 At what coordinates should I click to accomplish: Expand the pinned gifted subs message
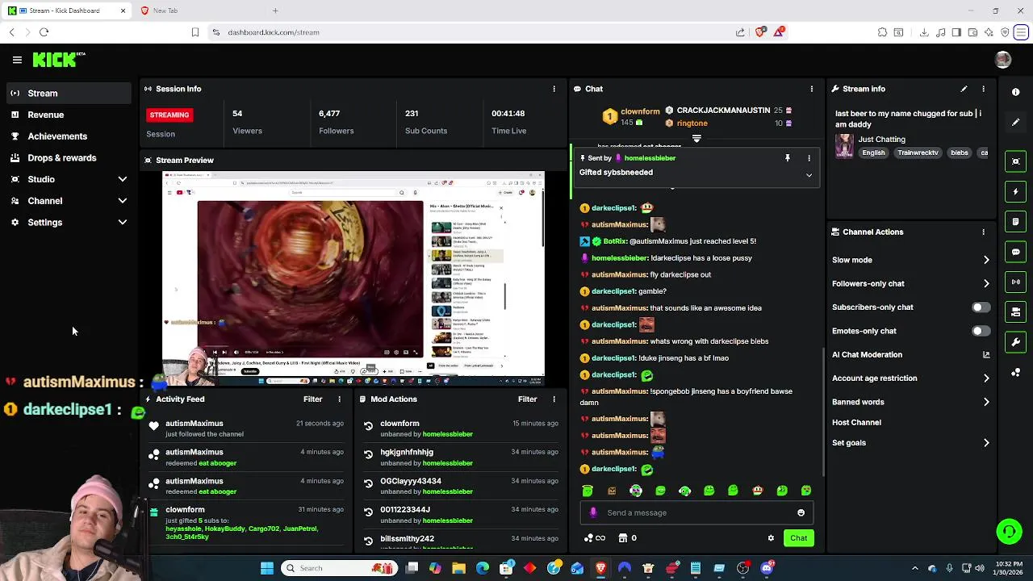pos(809,175)
